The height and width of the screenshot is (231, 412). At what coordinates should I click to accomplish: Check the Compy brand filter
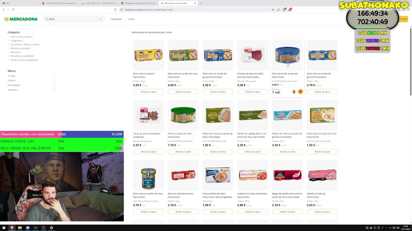[x=54, y=76]
